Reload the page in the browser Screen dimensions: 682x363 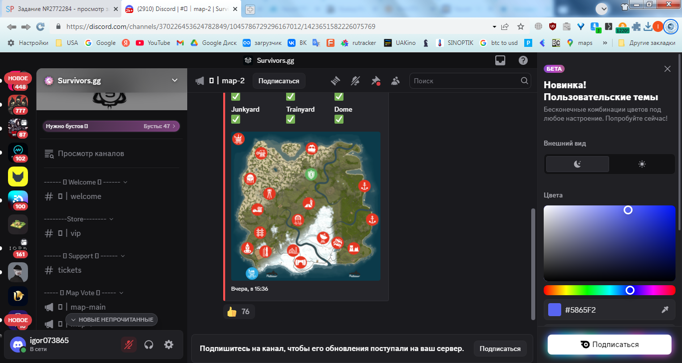click(x=40, y=26)
